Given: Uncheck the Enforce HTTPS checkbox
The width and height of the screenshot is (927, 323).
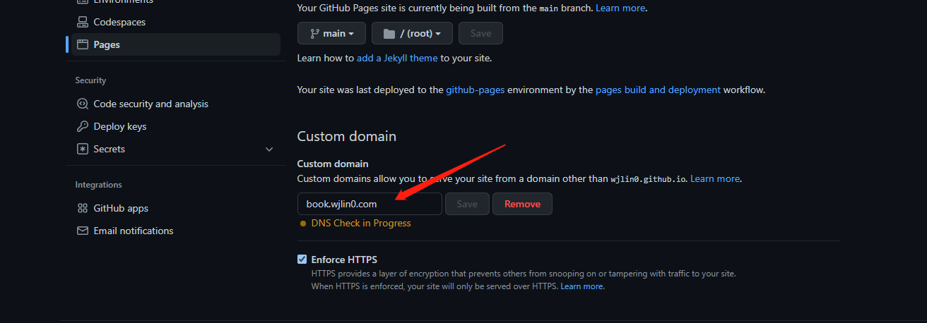Looking at the screenshot, I should pyautogui.click(x=302, y=260).
